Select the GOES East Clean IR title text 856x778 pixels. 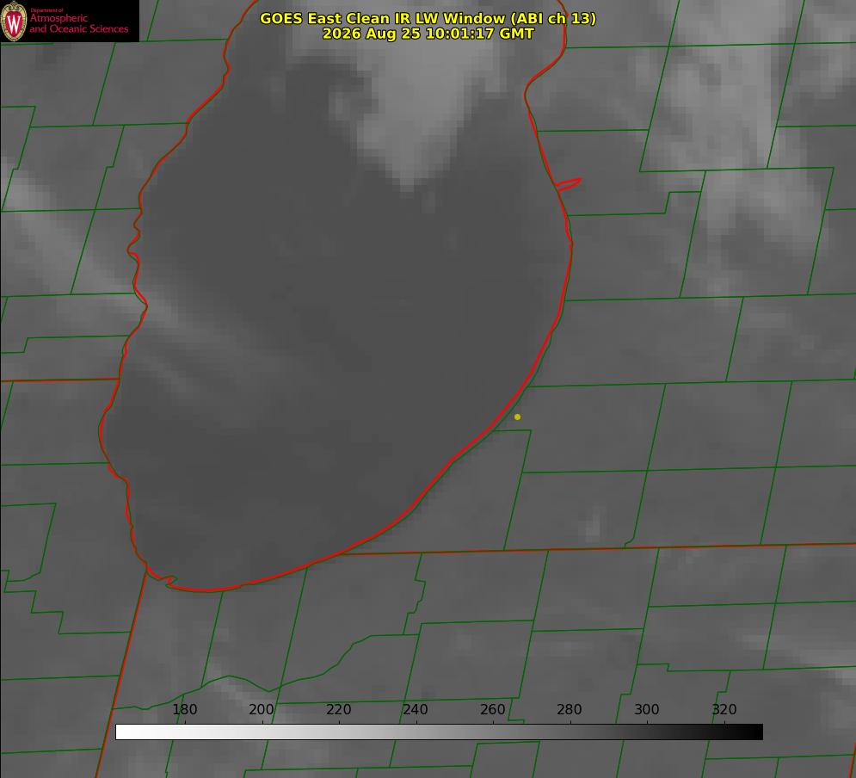click(428, 18)
